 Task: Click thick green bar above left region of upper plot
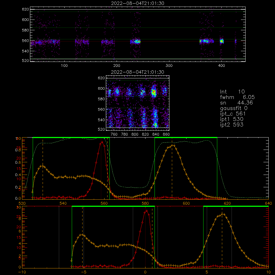click(71, 137)
